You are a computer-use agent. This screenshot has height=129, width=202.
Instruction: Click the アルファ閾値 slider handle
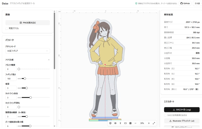tap(19, 69)
